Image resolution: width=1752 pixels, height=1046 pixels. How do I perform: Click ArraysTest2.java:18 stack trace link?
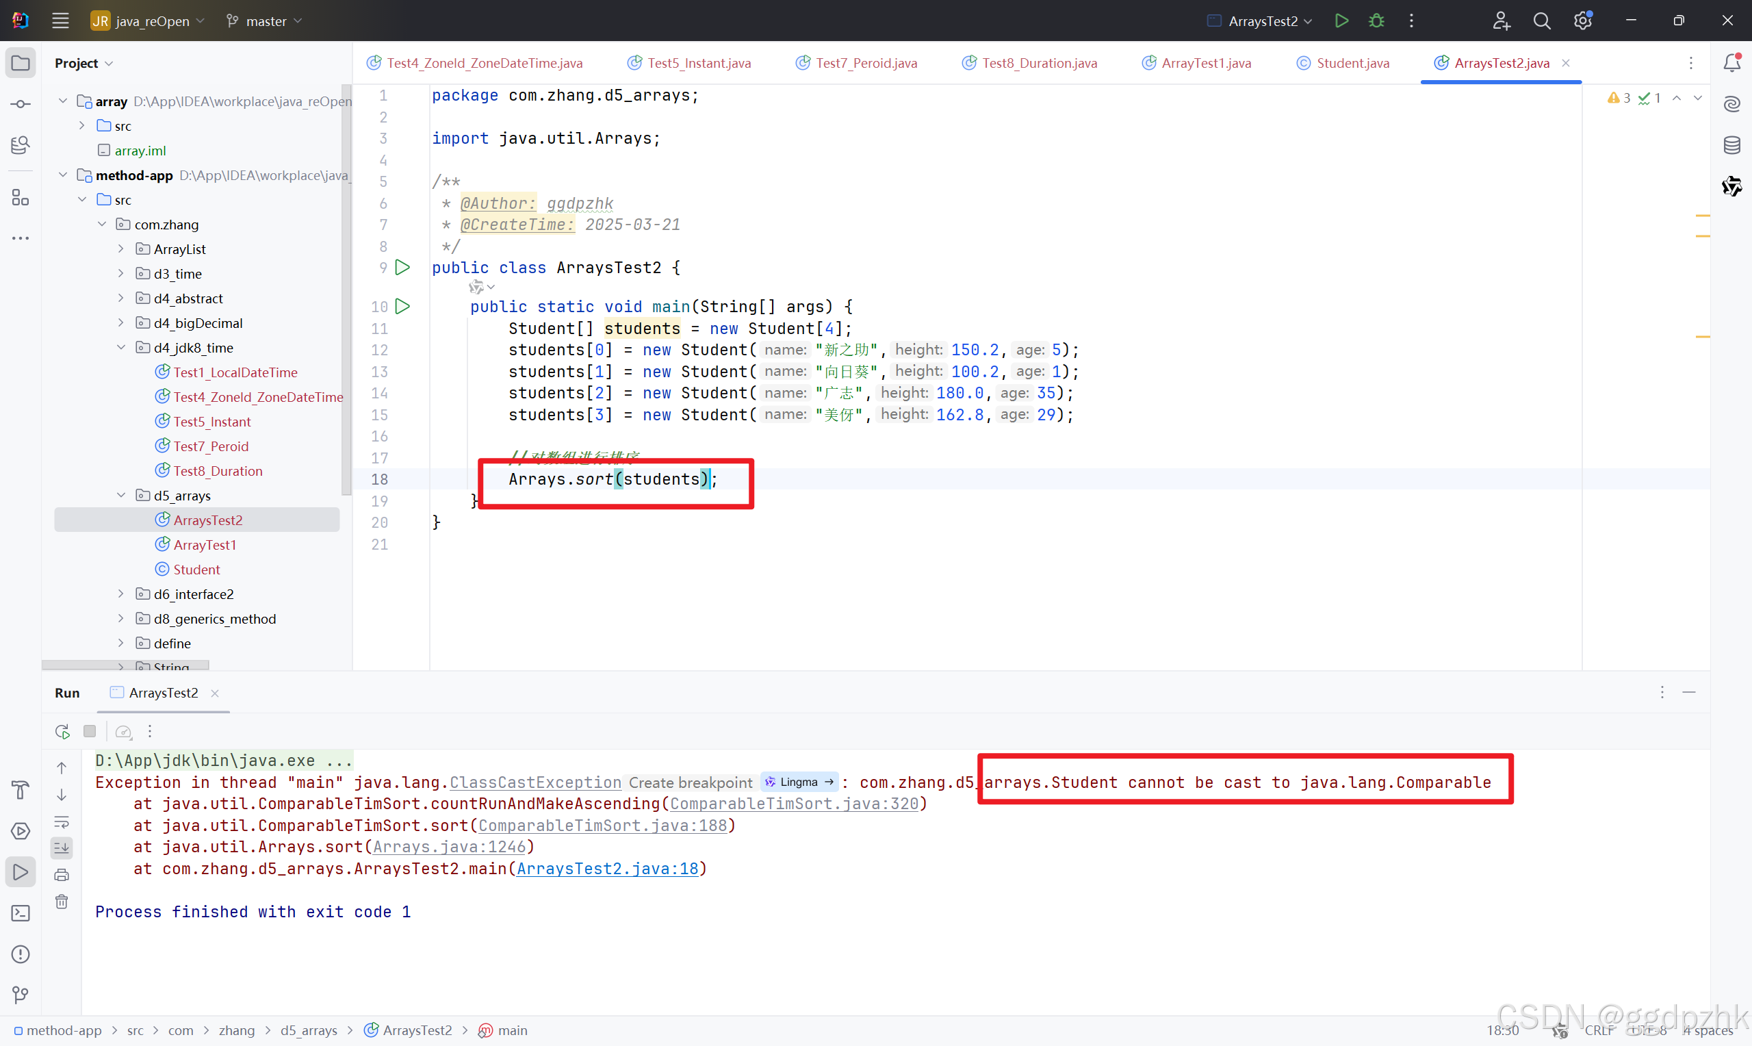point(607,869)
